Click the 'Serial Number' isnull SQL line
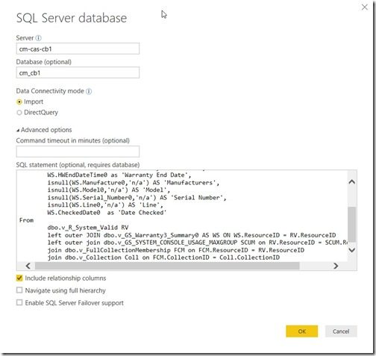376x356 pixels. coord(137,198)
